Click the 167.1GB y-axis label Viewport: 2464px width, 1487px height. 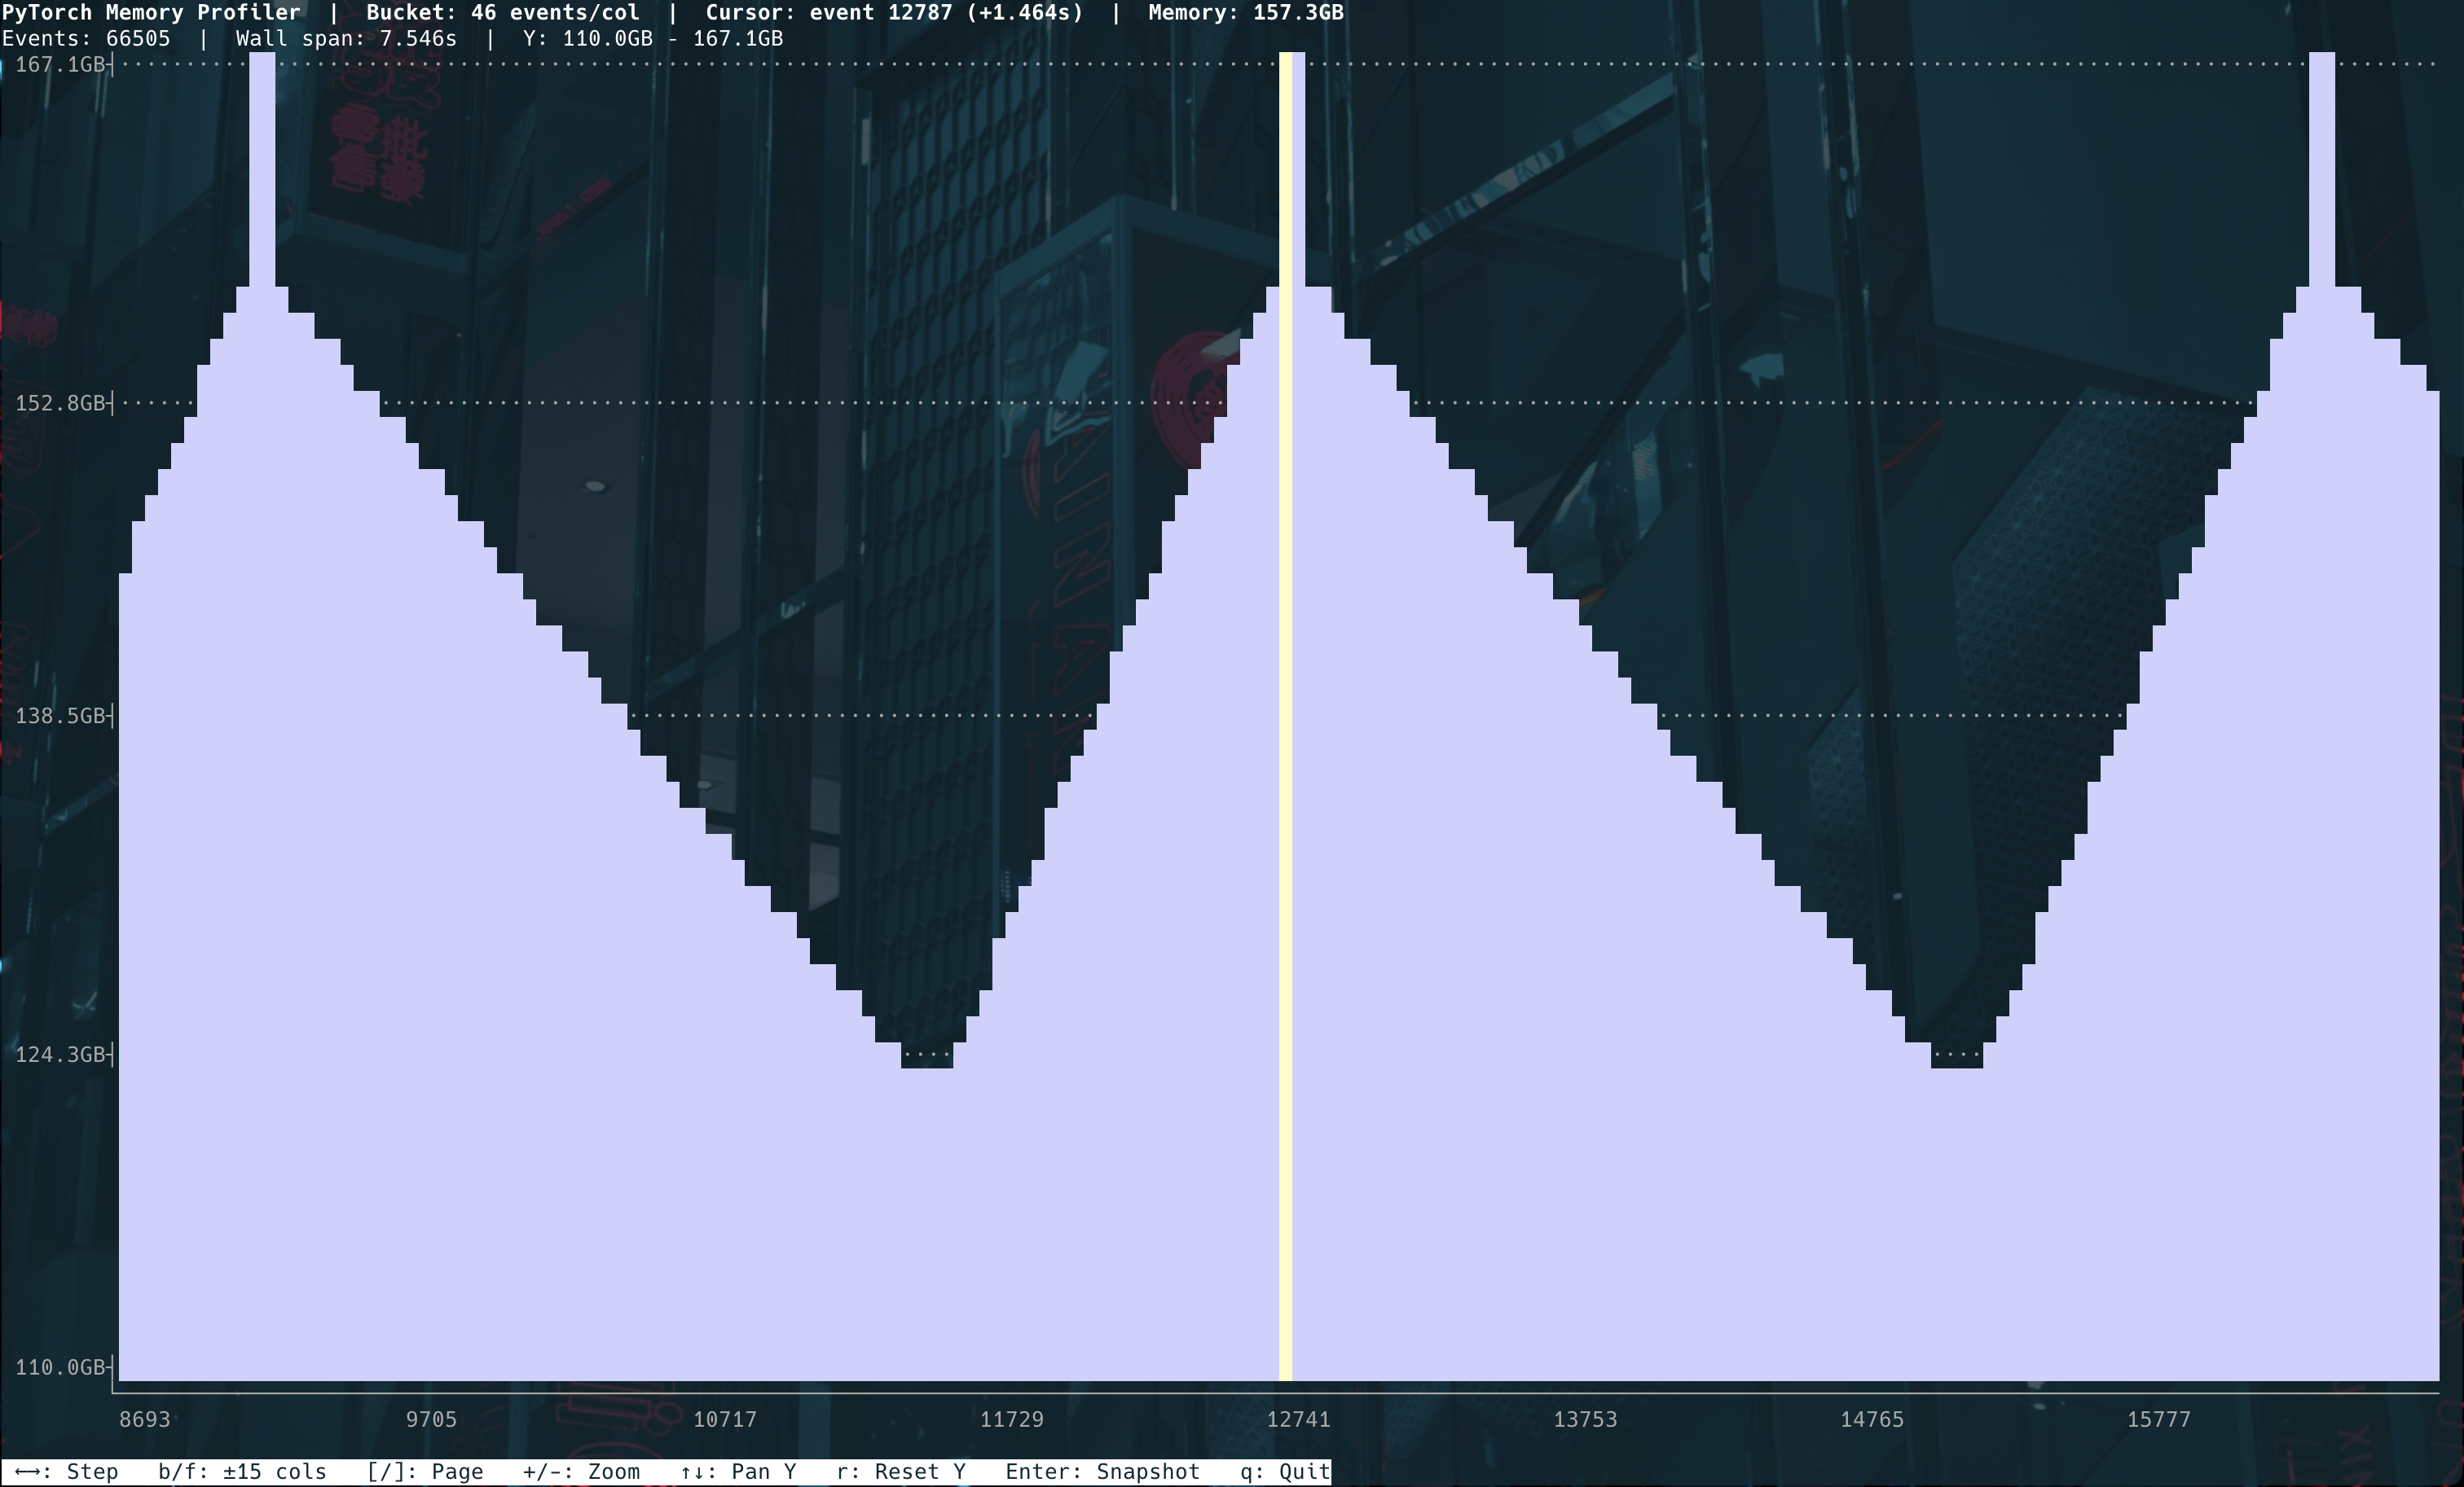[60, 65]
